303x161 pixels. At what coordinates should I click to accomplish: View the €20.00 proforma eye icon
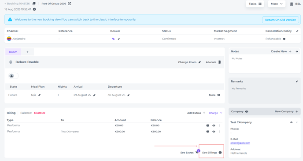point(214,125)
